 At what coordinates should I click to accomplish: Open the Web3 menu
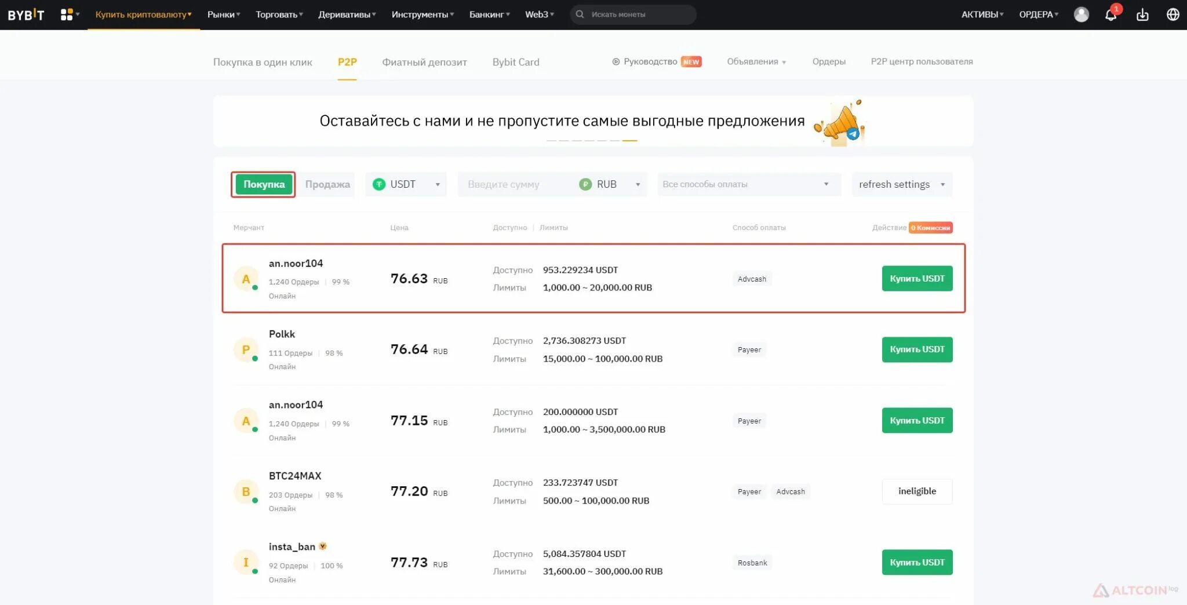tap(540, 14)
